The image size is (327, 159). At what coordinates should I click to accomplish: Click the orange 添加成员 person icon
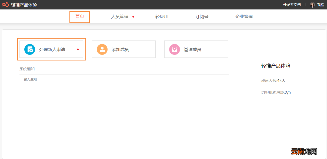click(102, 49)
